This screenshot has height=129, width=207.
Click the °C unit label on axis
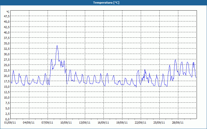click(8, 12)
